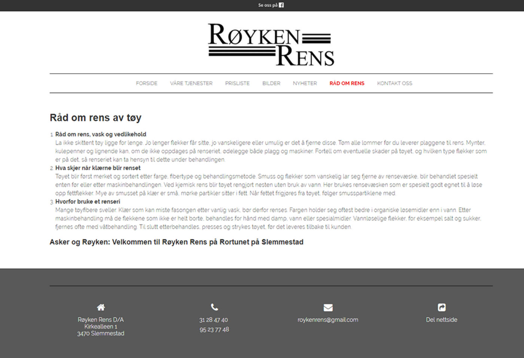Click the Kirkealleen 1 address text
The height and width of the screenshot is (358, 524).
click(x=101, y=327)
